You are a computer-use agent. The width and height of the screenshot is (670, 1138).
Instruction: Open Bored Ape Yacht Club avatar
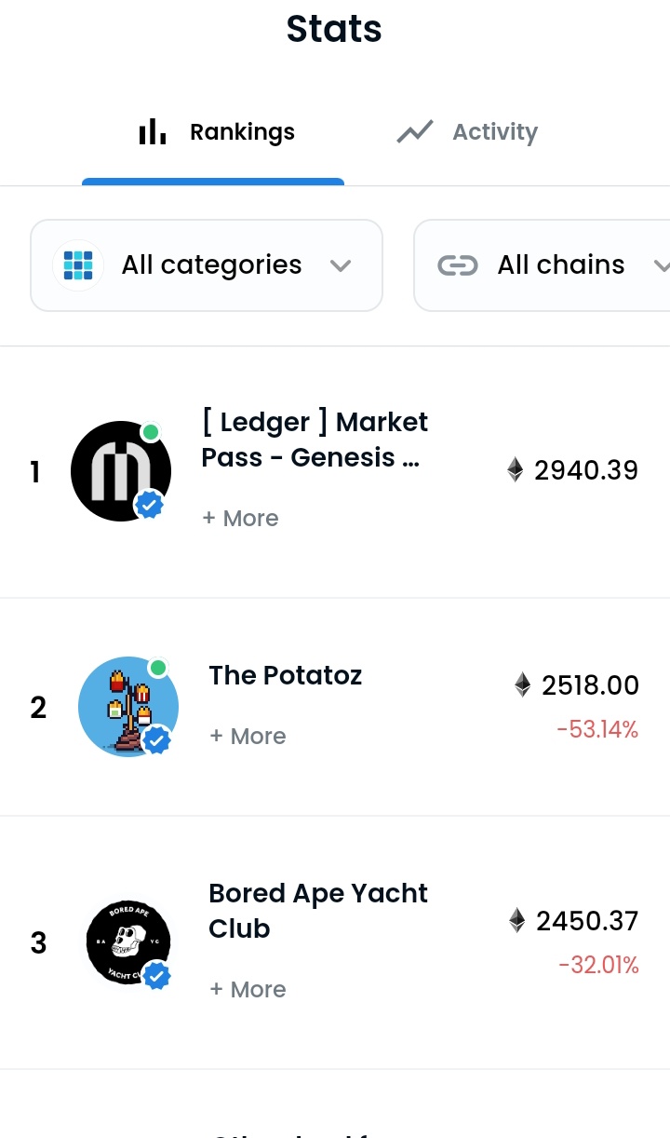[128, 942]
